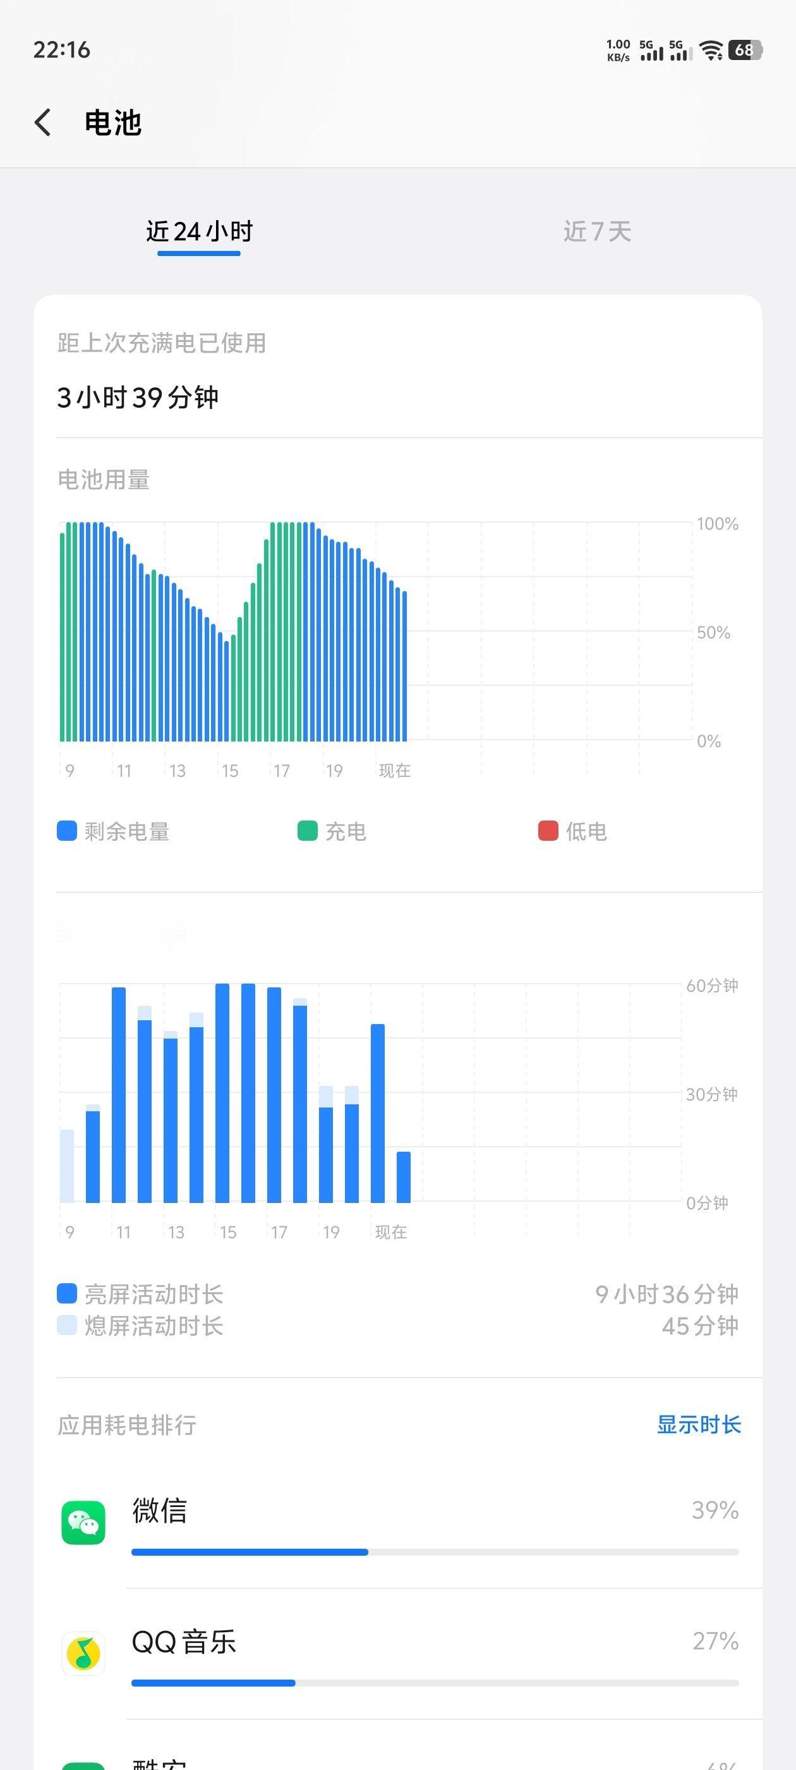Tap the 100% axis label
796x1770 pixels.
(x=718, y=523)
